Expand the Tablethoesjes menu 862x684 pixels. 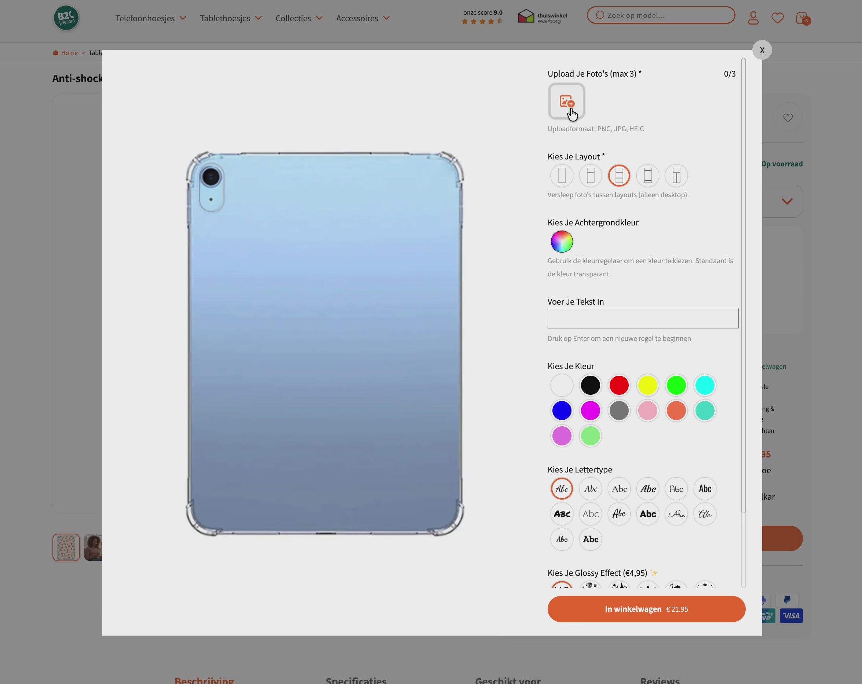[231, 18]
